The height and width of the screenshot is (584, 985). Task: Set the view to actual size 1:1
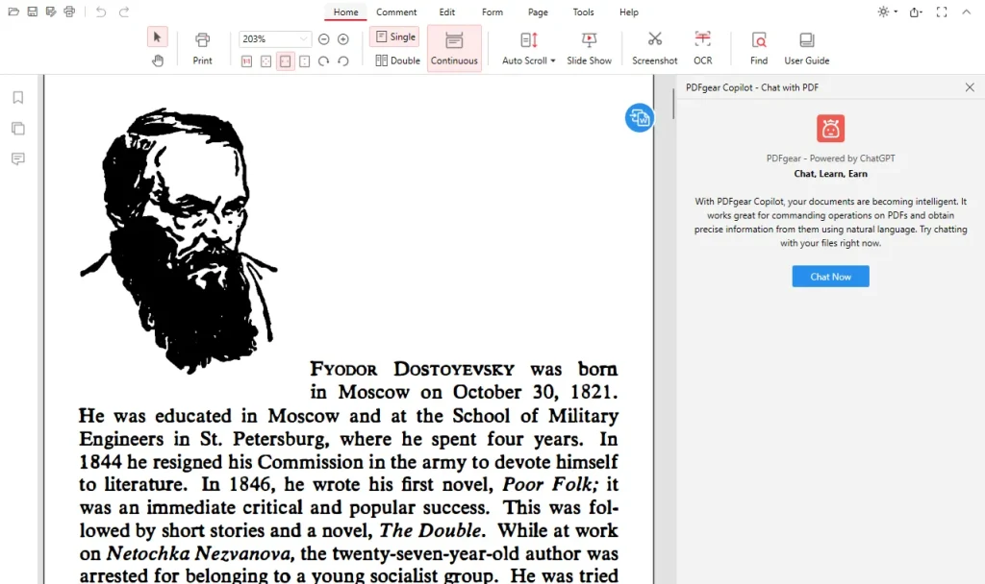pyautogui.click(x=247, y=61)
